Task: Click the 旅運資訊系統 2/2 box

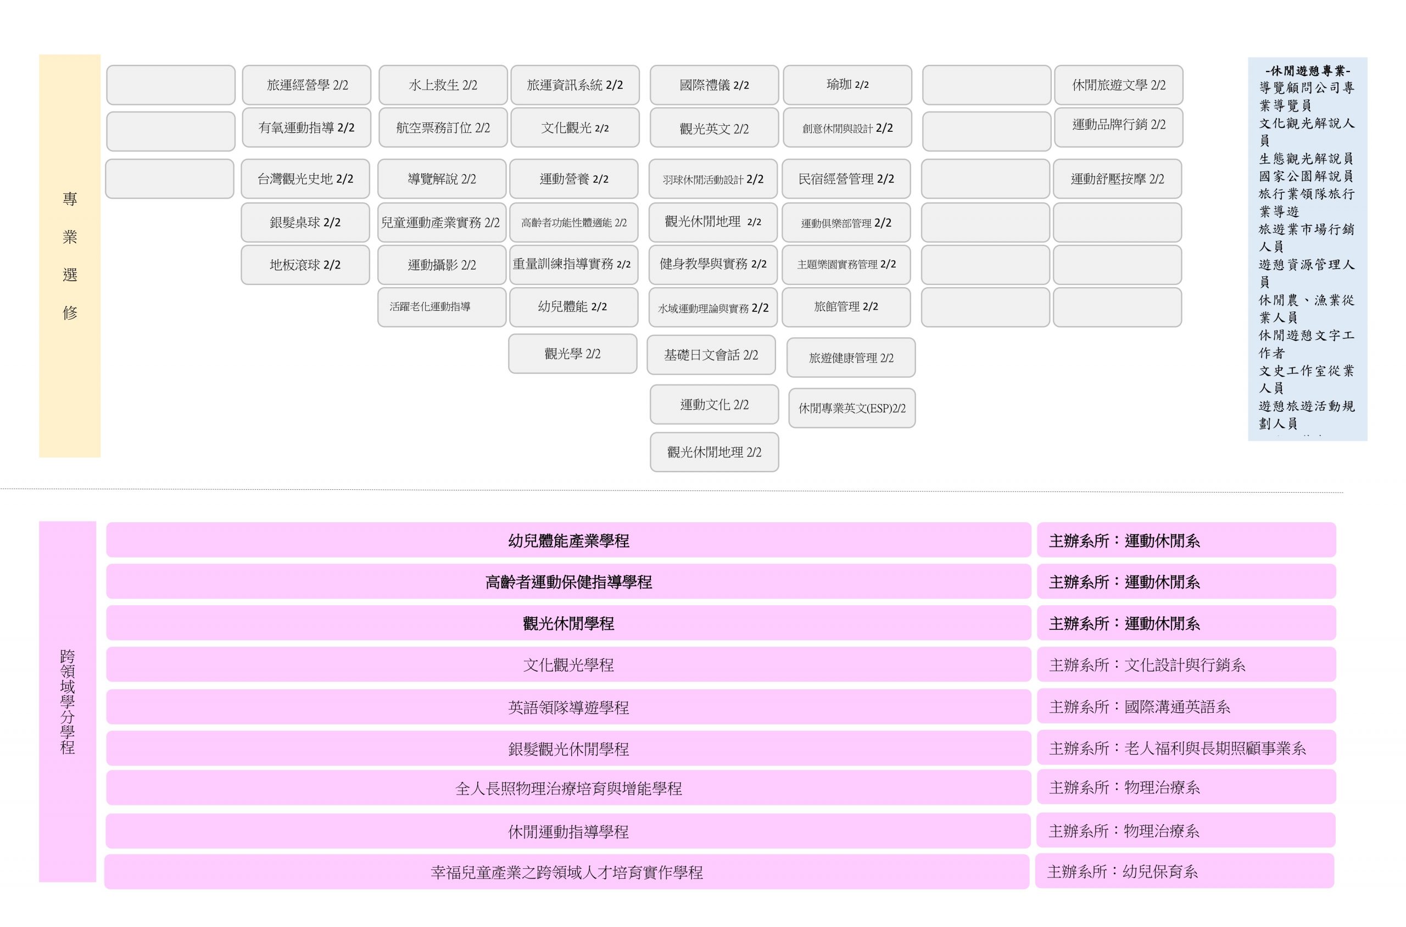Action: [x=575, y=85]
